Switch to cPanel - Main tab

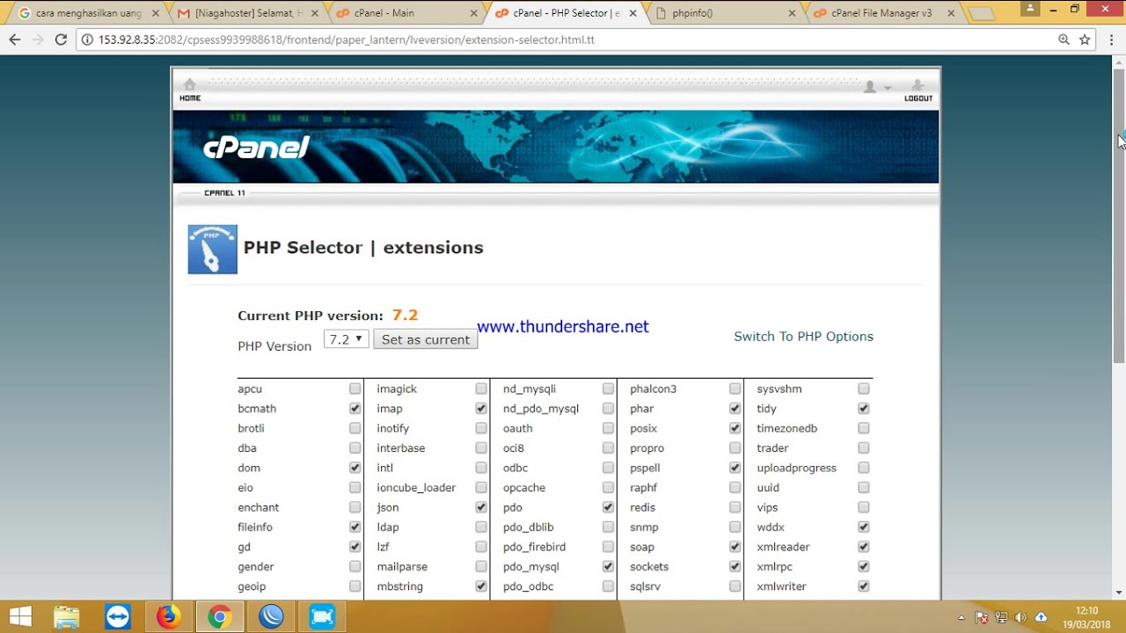(407, 13)
